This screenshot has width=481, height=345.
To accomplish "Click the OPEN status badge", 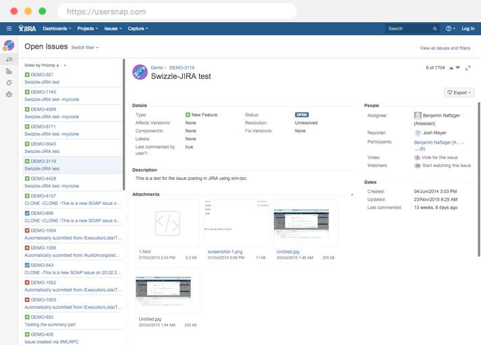I will tap(302, 115).
